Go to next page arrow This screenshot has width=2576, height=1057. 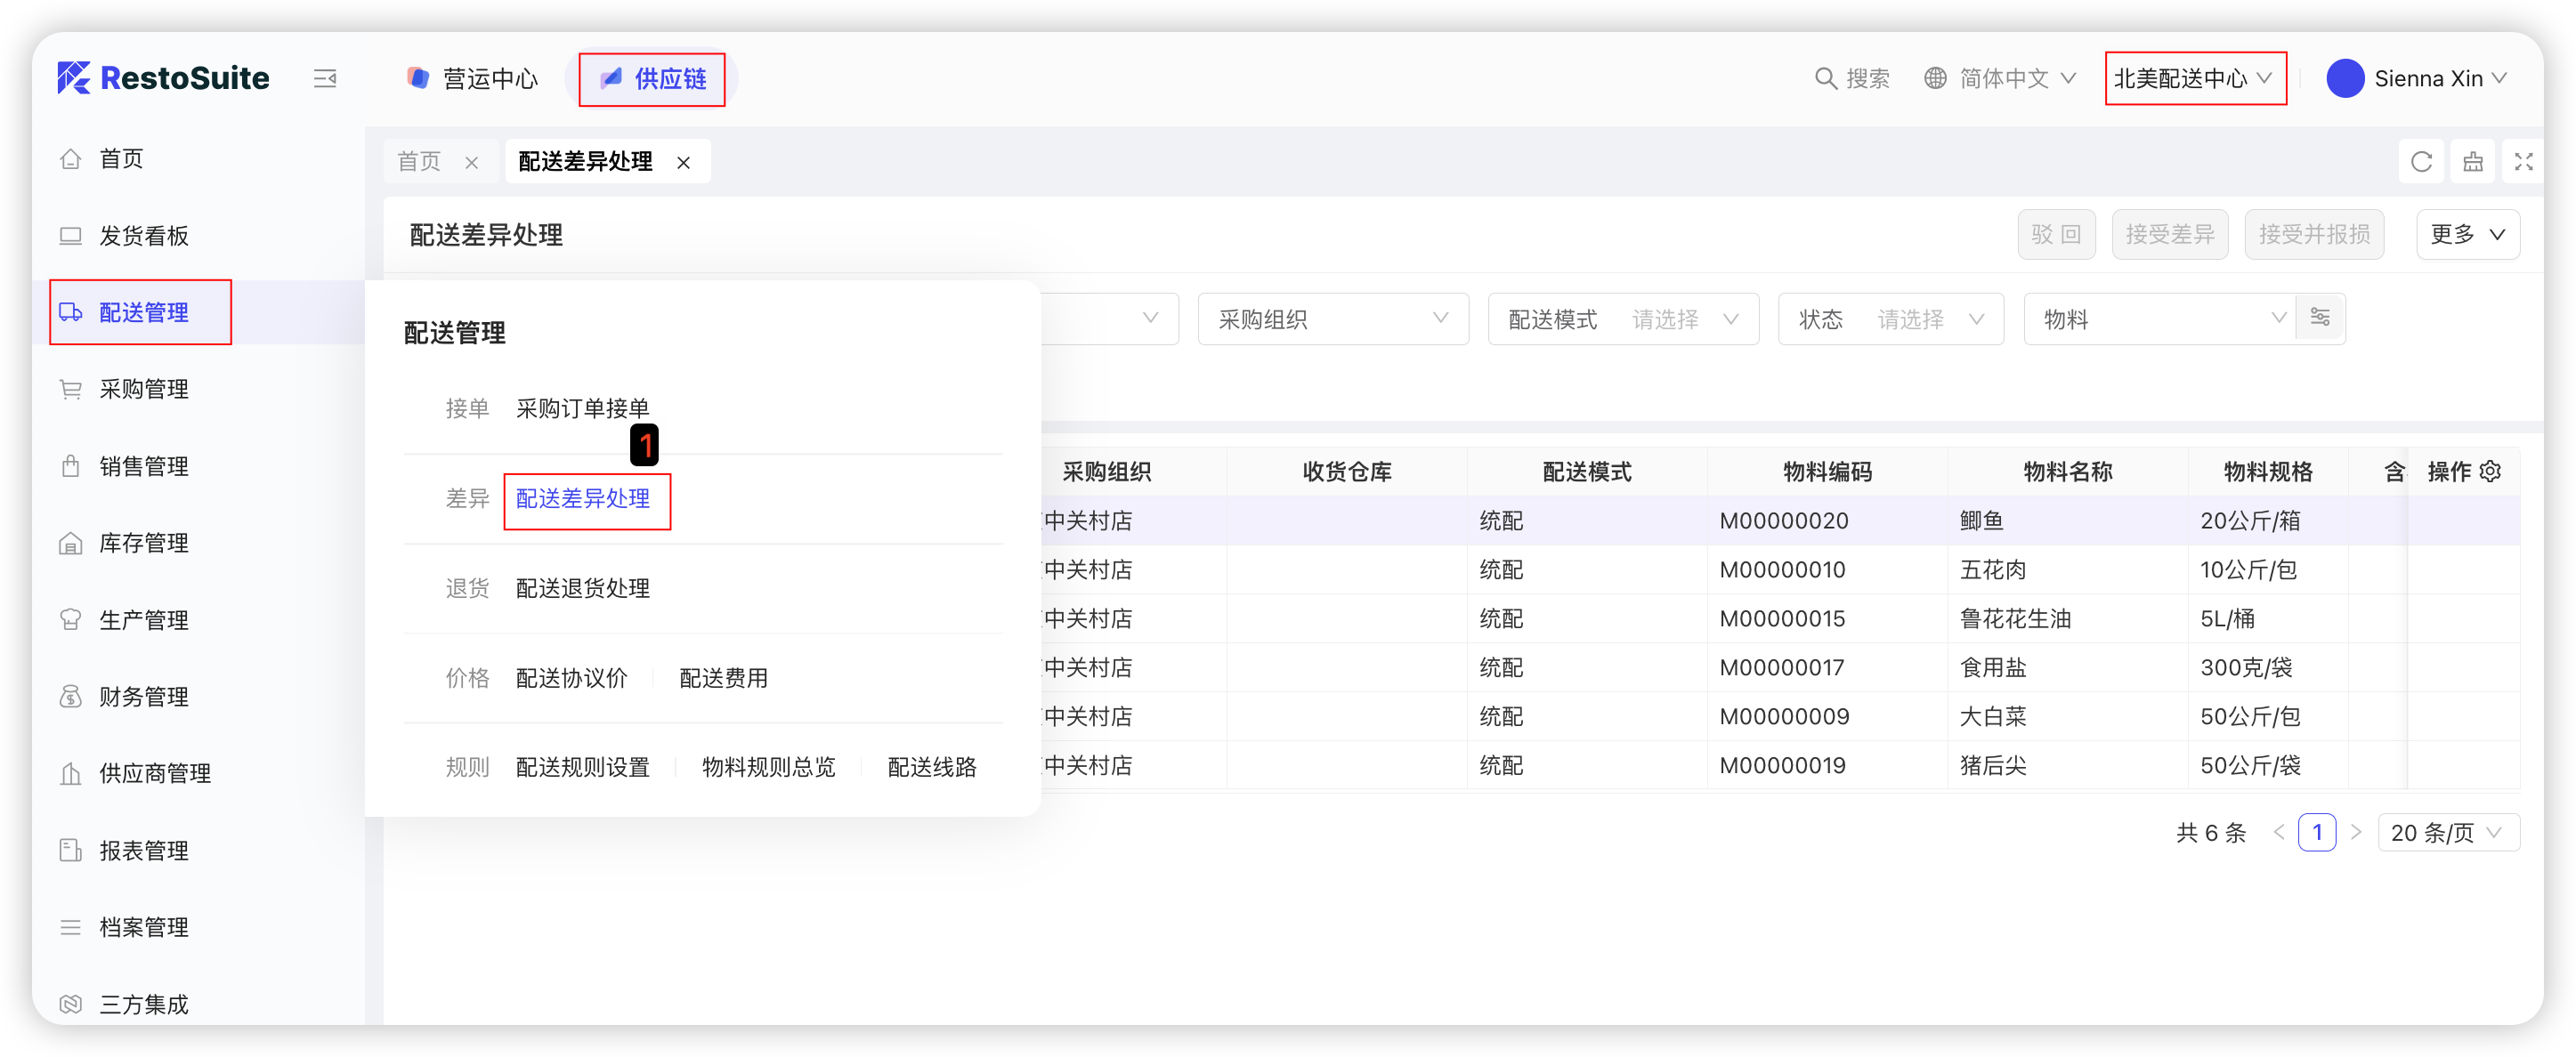point(2356,832)
